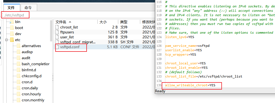The image size is (275, 103).
Task: Click the audisp folder icon
Action: pos(19,52)
